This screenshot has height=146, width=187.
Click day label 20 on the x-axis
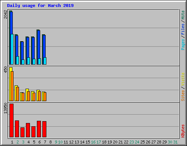click(x=115, y=142)
